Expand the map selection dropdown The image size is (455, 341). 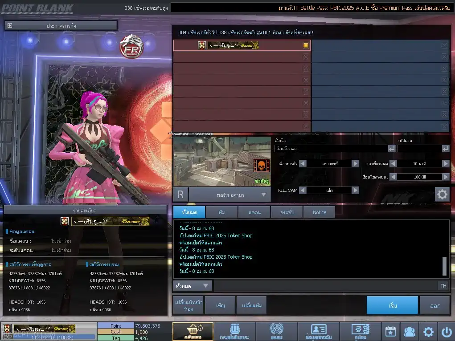point(263,195)
